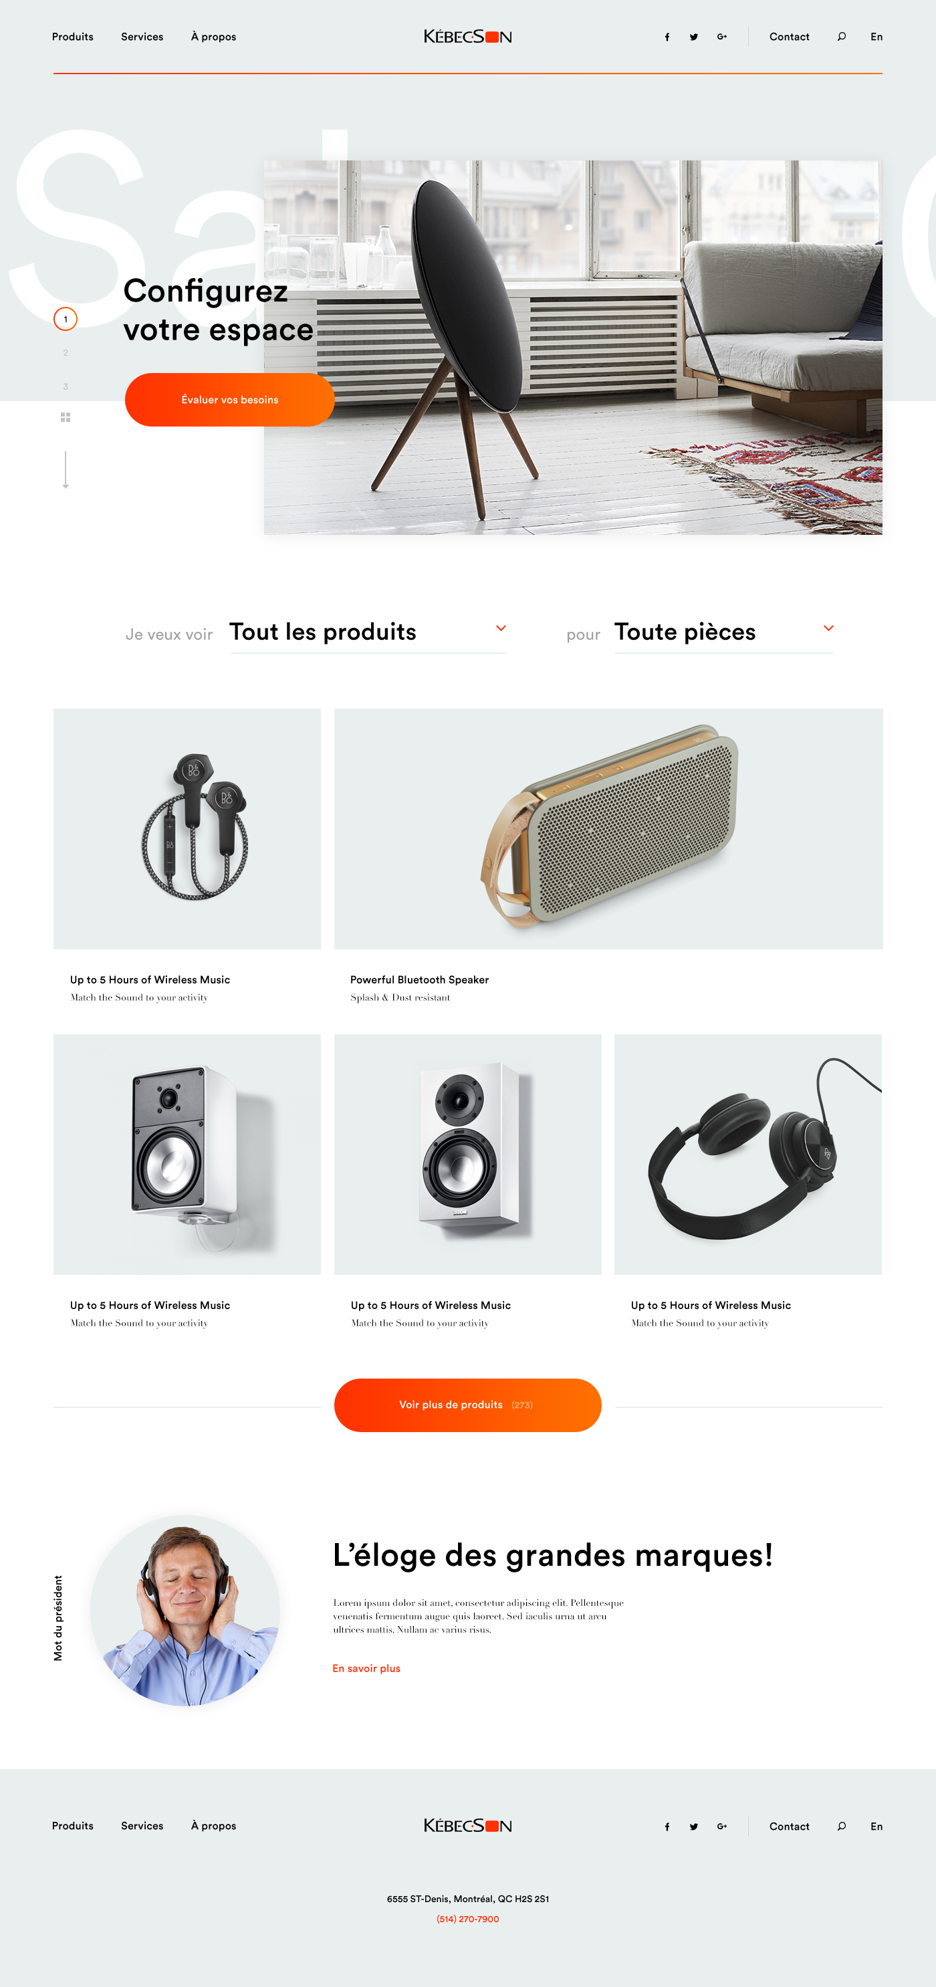The image size is (936, 1987).
Task: Open search via the header magnifier icon
Action: tap(841, 36)
